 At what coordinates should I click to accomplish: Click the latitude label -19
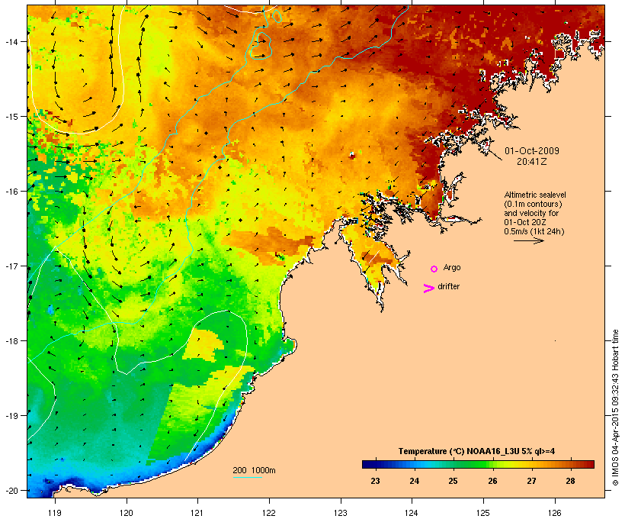[11, 416]
